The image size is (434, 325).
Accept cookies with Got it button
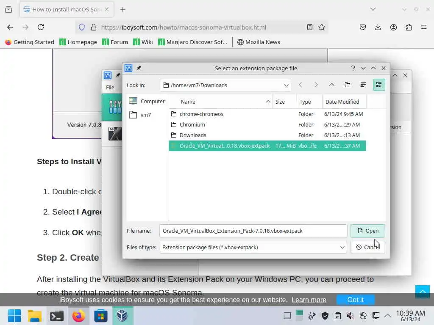click(356, 300)
